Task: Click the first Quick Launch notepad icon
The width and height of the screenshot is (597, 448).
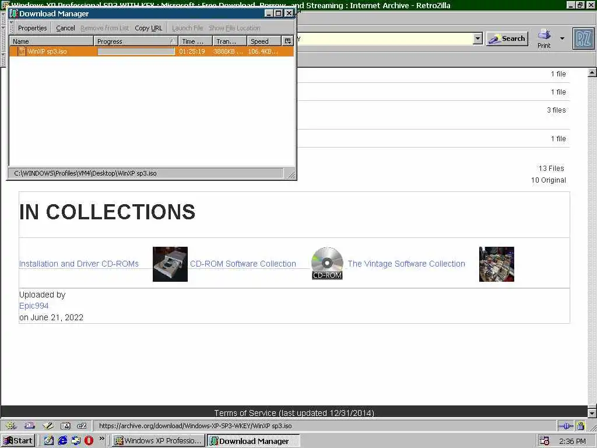Action: click(49, 441)
